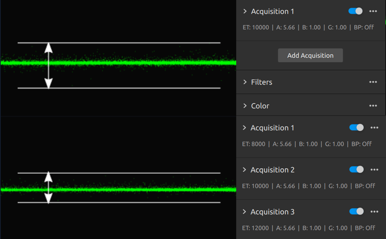Expand the Filters section
Screen dimensions: 386x239
click(x=245, y=82)
